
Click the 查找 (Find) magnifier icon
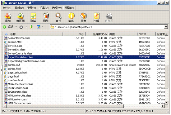click(58, 16)
